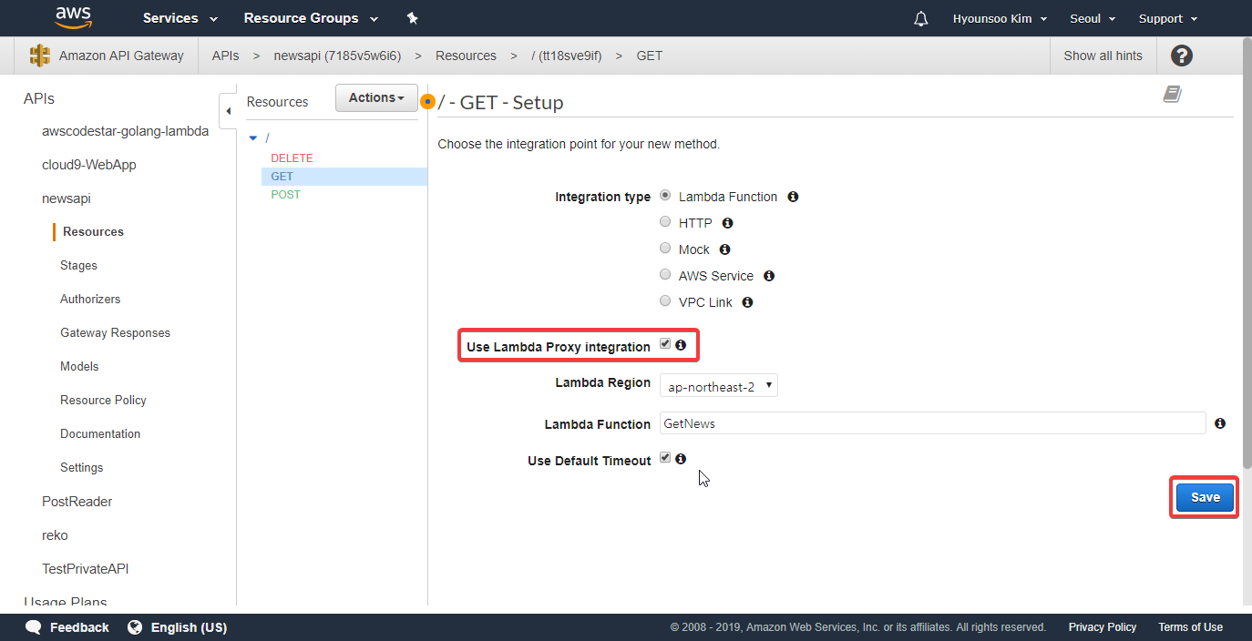
Task: Click Resources breadcrumb link
Action: [466, 56]
